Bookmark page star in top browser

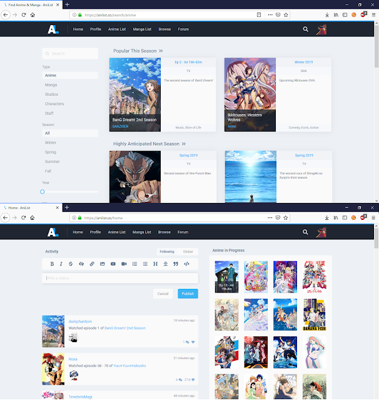coord(286,15)
